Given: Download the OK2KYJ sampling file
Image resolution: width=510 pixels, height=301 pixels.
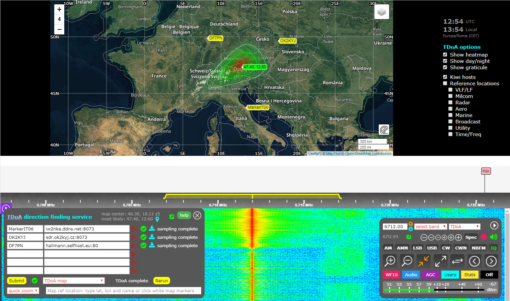Looking at the screenshot, I should pyautogui.click(x=152, y=237).
